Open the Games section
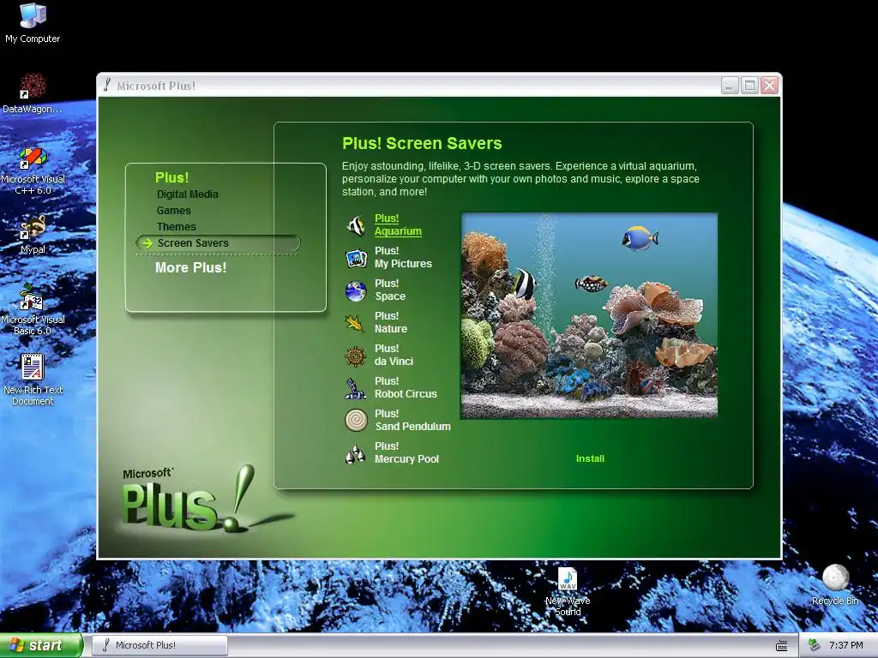878x658 pixels. click(173, 211)
